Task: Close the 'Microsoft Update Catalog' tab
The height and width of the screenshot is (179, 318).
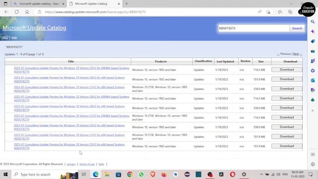Action: click(x=119, y=4)
